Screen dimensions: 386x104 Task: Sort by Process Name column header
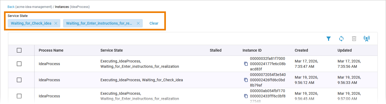coord(51,50)
